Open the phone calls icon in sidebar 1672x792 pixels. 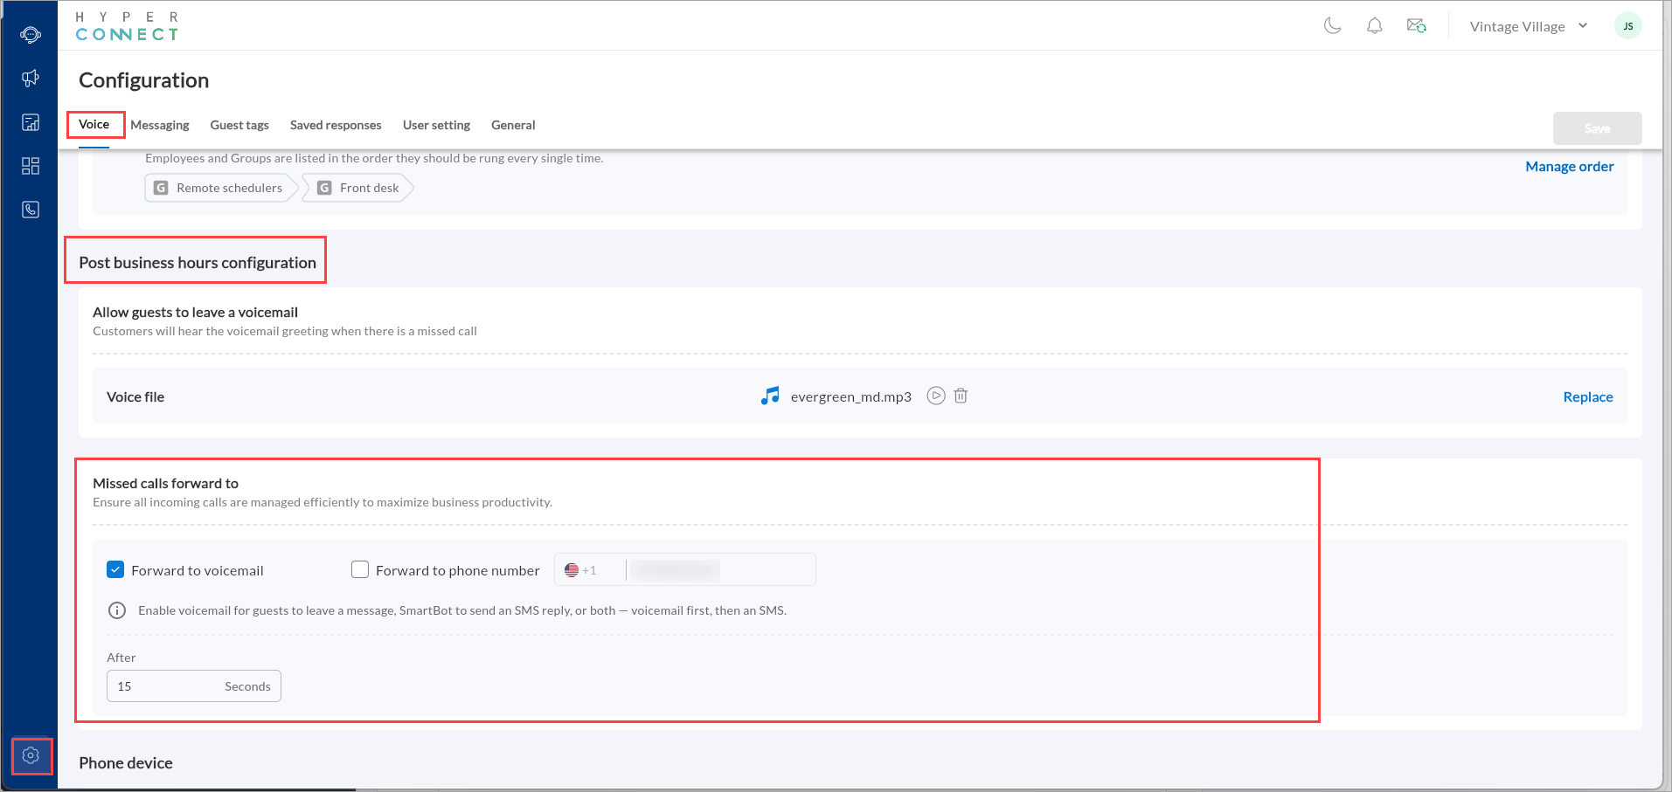point(31,210)
